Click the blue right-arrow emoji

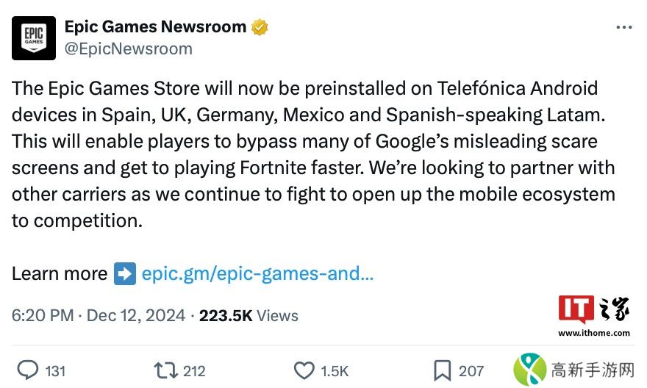[125, 273]
